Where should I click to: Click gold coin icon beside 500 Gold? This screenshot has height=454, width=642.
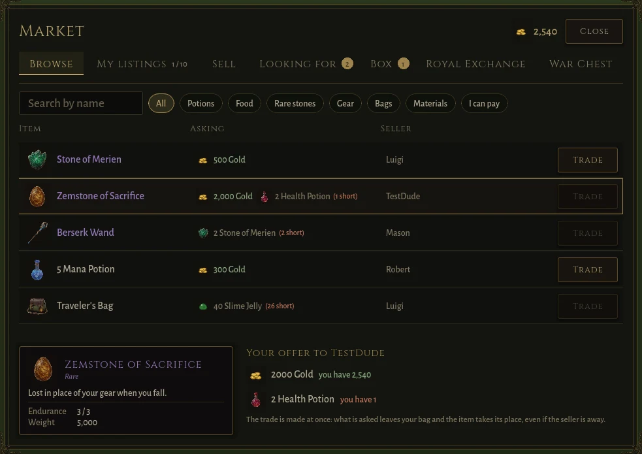click(x=202, y=160)
